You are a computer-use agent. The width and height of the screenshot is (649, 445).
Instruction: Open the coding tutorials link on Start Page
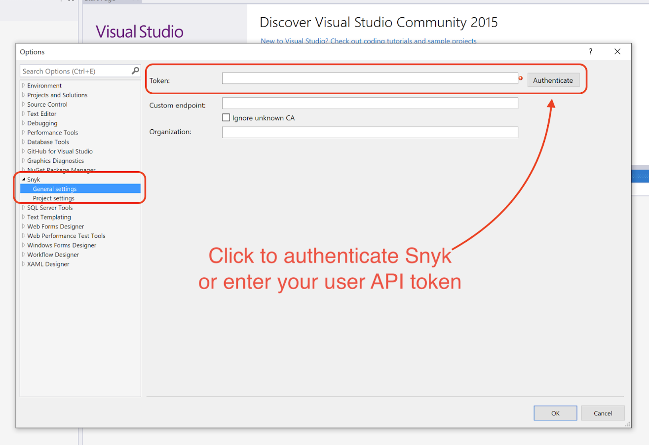tap(369, 41)
